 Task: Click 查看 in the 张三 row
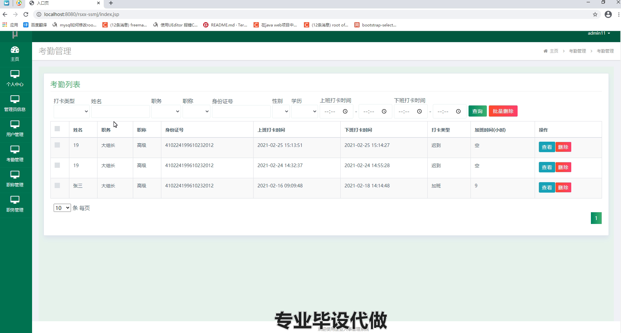(x=547, y=188)
